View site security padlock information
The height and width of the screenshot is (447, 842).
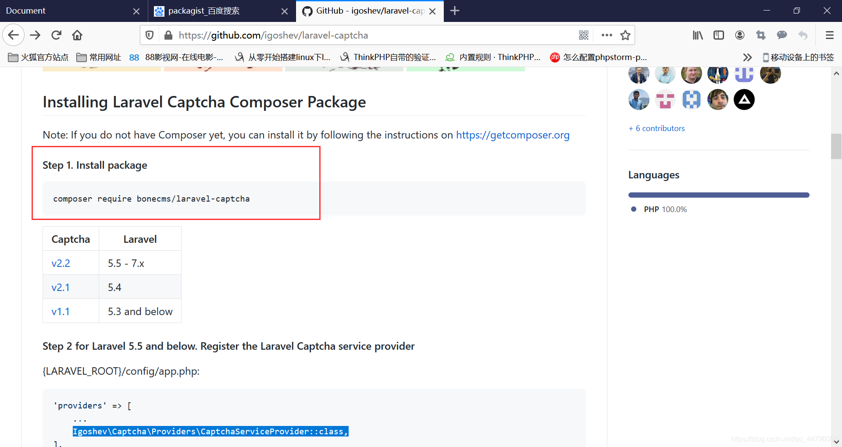[168, 35]
